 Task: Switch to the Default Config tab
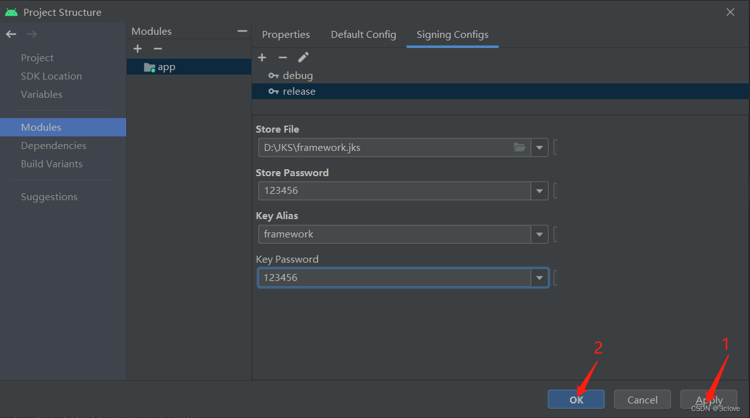pyautogui.click(x=363, y=35)
